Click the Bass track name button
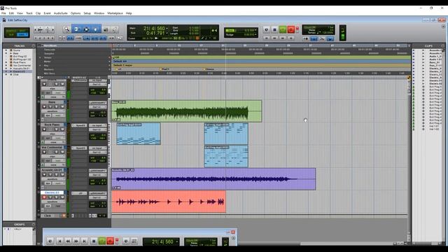 point(52,102)
